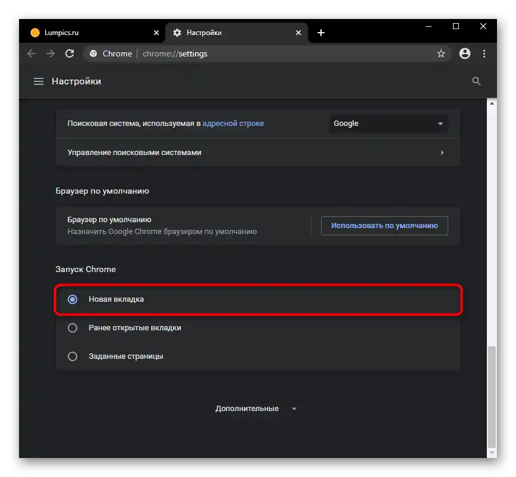Maximize the Chrome window
The height and width of the screenshot is (477, 516).
[x=456, y=26]
